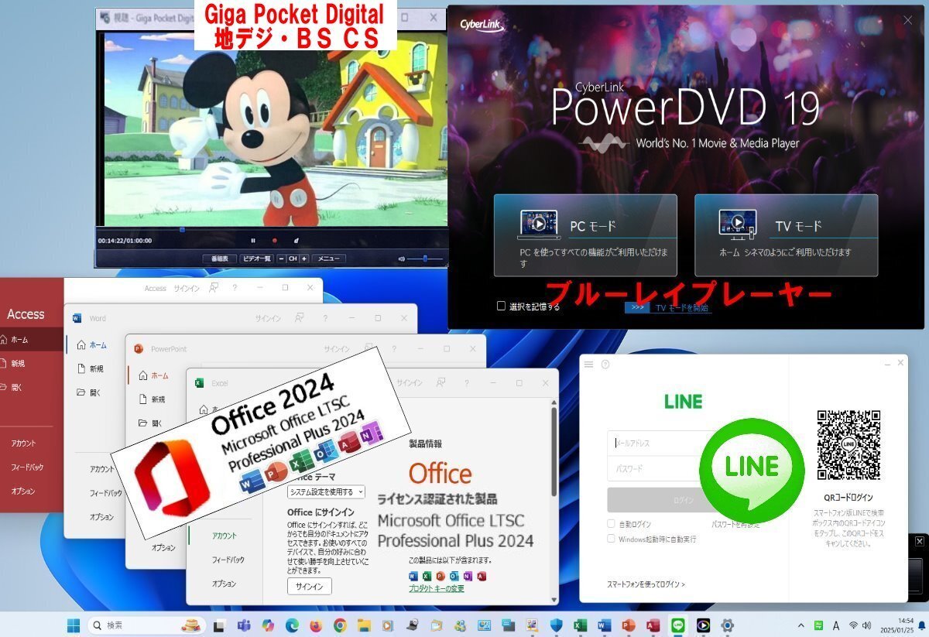Screen dimensions: 929x637
Task: Click the メールアドレス field in LINE
Action: pyautogui.click(x=658, y=444)
